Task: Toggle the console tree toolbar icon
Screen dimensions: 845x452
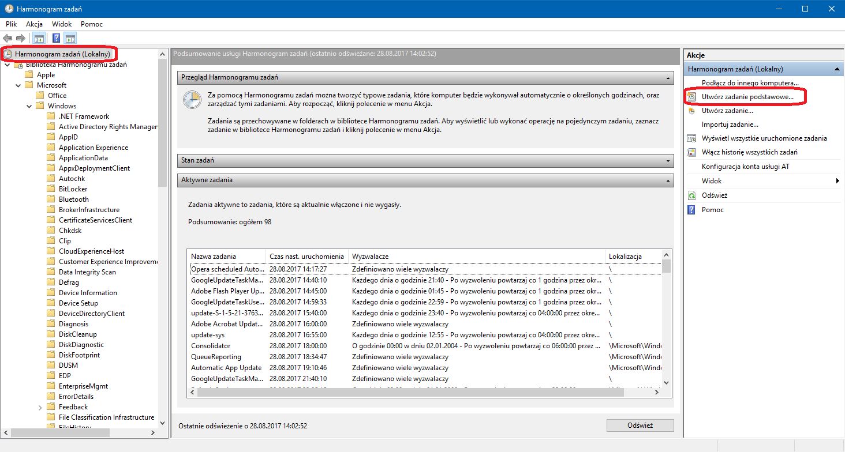Action: coord(39,39)
